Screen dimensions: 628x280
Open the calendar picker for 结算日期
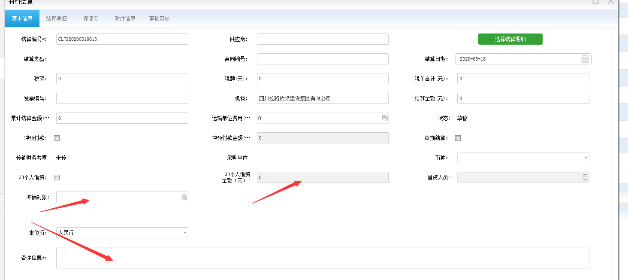pos(585,59)
